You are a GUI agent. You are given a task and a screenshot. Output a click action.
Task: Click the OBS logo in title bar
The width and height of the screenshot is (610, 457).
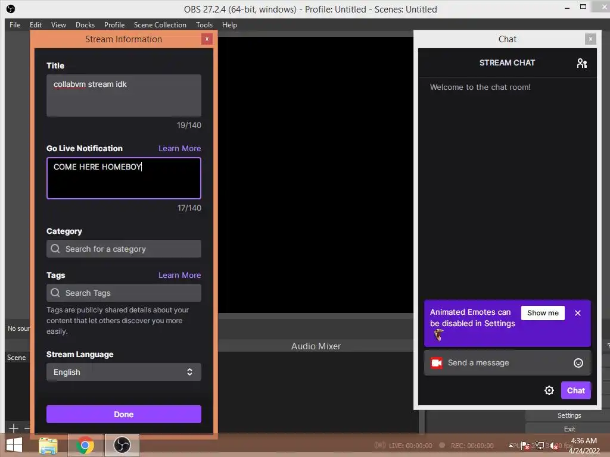pos(11,9)
